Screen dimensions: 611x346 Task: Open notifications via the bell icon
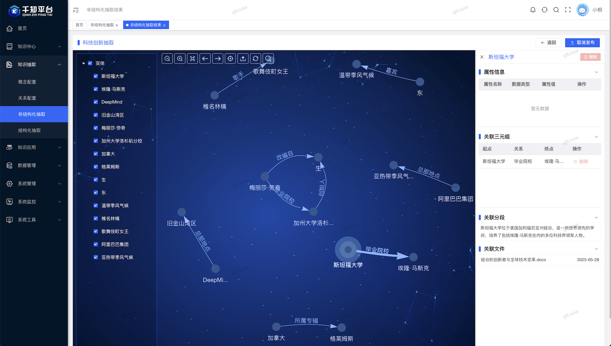coord(533,10)
